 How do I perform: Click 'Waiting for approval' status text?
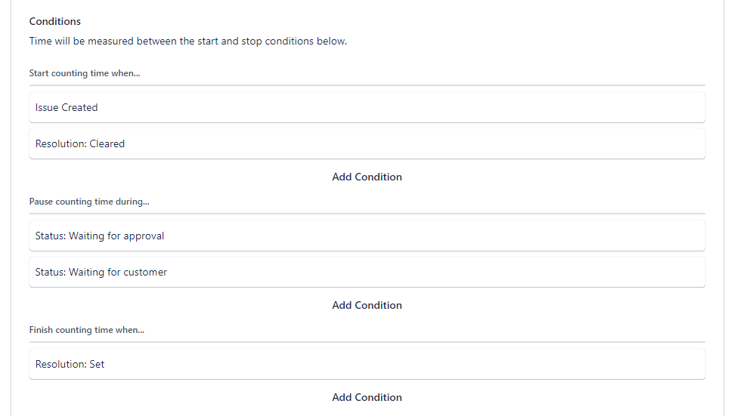(x=116, y=236)
